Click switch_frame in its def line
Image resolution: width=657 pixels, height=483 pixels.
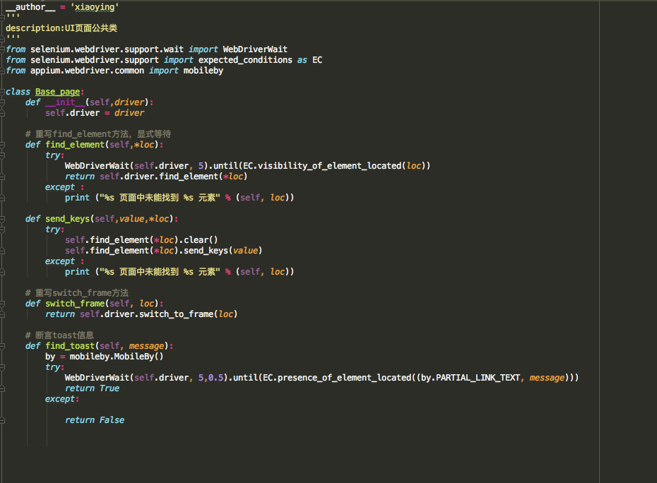[75, 304]
